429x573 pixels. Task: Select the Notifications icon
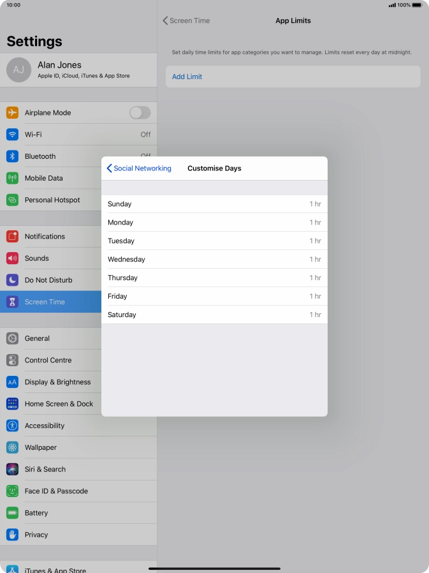pyautogui.click(x=12, y=237)
